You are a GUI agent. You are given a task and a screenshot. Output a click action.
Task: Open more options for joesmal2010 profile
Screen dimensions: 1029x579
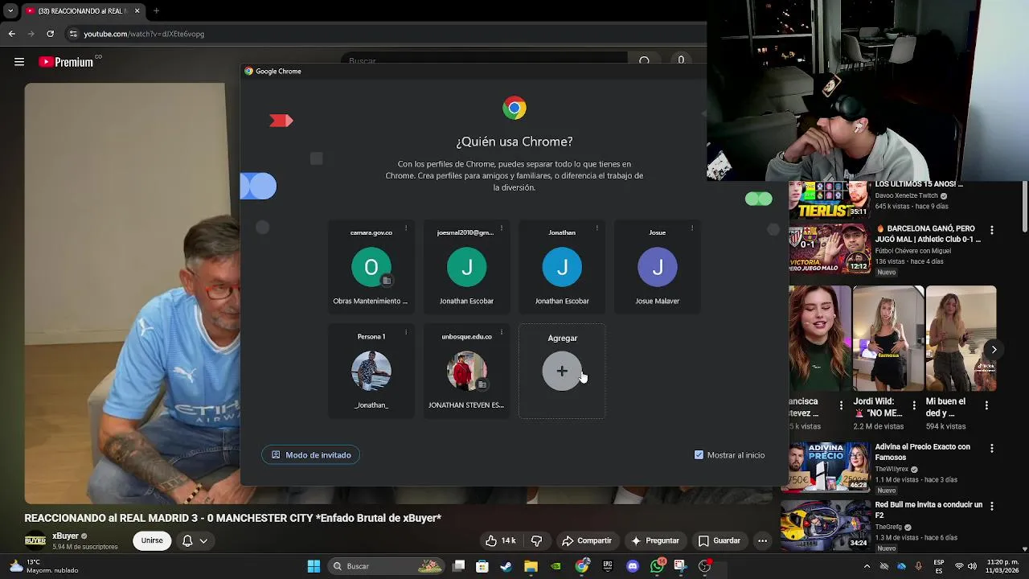pyautogui.click(x=501, y=228)
